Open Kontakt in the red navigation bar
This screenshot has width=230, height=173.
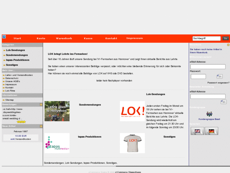pos(111,38)
